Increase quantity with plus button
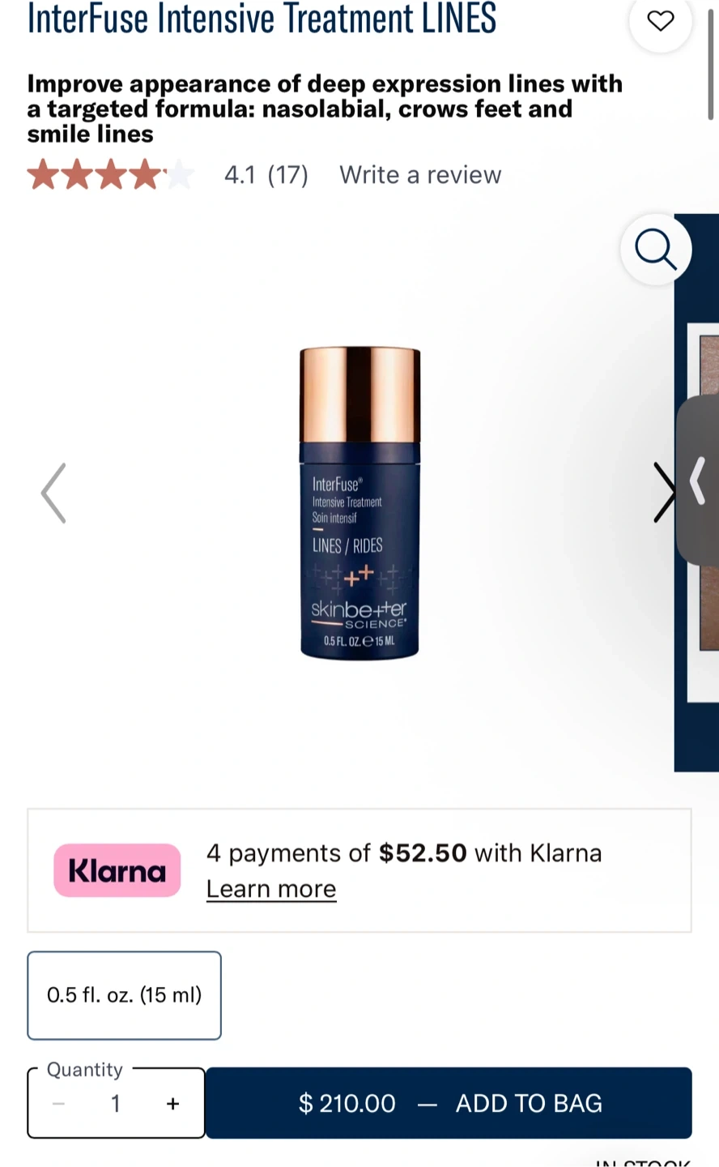This screenshot has width=719, height=1167. point(172,1104)
